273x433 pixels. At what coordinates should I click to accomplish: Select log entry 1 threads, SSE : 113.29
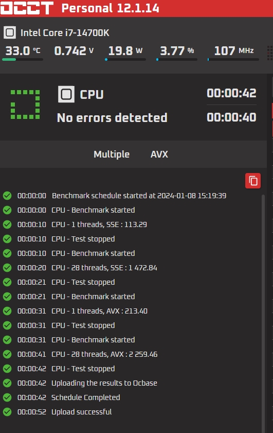(x=99, y=224)
